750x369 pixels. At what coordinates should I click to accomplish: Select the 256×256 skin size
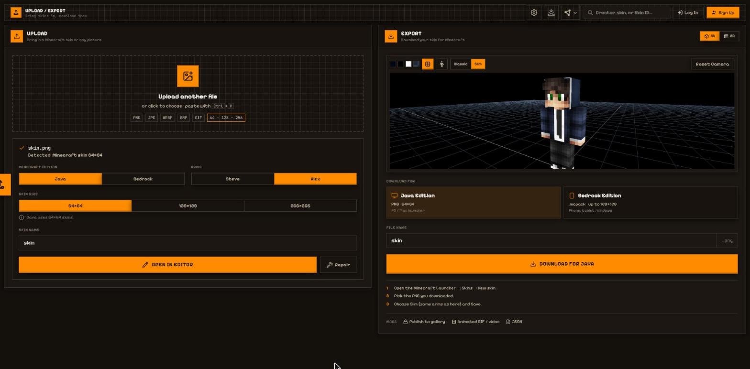click(x=300, y=206)
